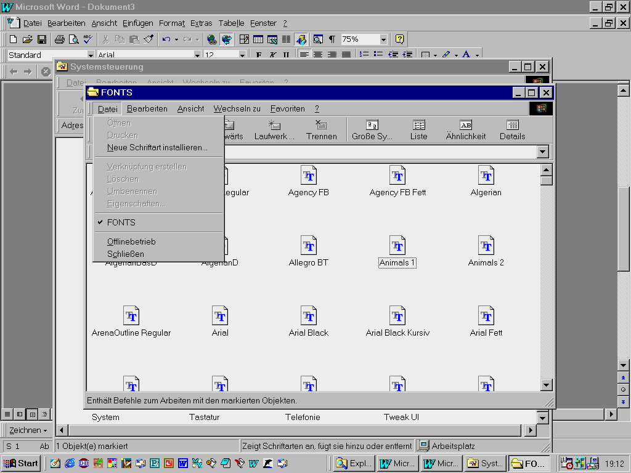Toggle centered text alignment
This screenshot has height=473, width=631.
click(318, 54)
